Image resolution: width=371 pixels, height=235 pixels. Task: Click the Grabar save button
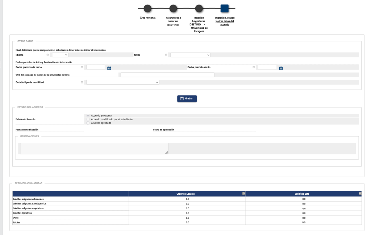tap(187, 98)
